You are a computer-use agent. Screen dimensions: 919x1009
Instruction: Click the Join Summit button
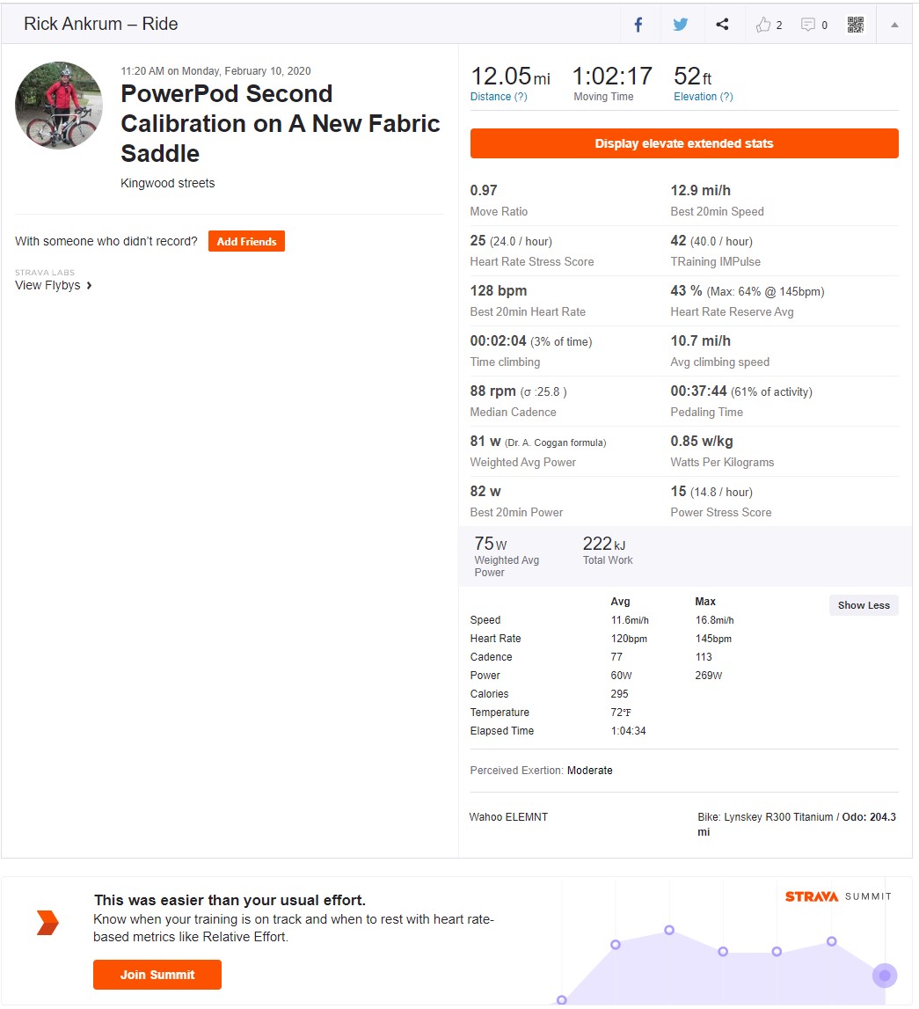[157, 974]
